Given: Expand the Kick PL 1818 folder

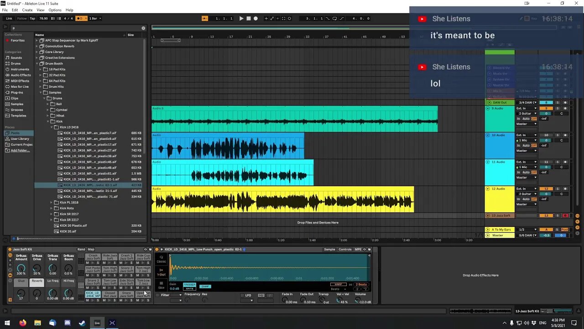Looking at the screenshot, I should (x=52, y=202).
